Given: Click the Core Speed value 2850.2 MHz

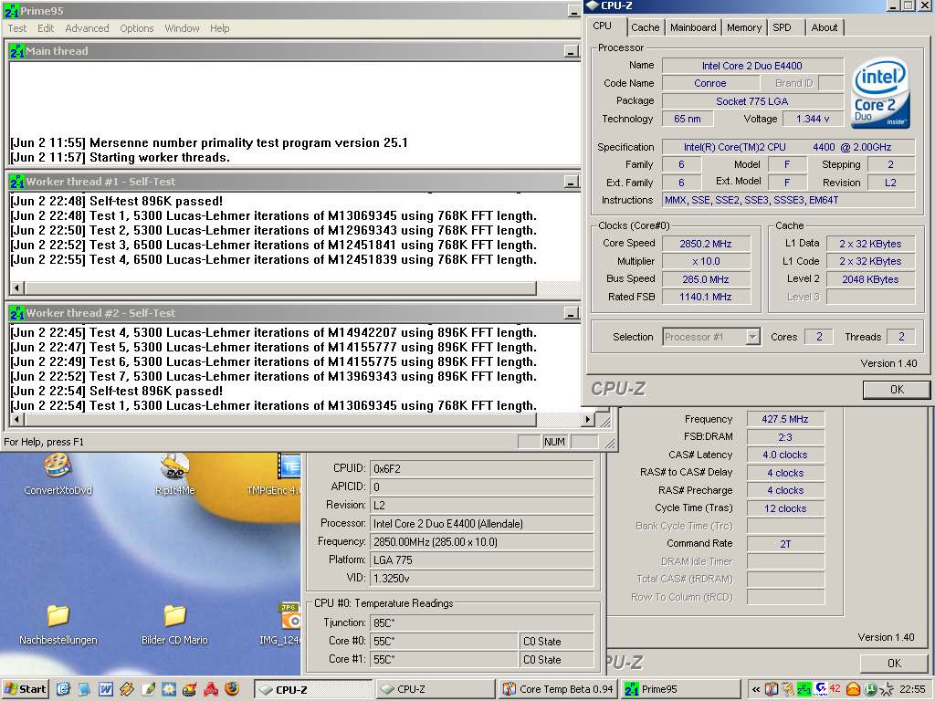Looking at the screenshot, I should [x=706, y=244].
